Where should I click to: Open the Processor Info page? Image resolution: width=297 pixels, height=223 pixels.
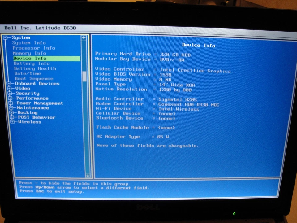coord(34,48)
